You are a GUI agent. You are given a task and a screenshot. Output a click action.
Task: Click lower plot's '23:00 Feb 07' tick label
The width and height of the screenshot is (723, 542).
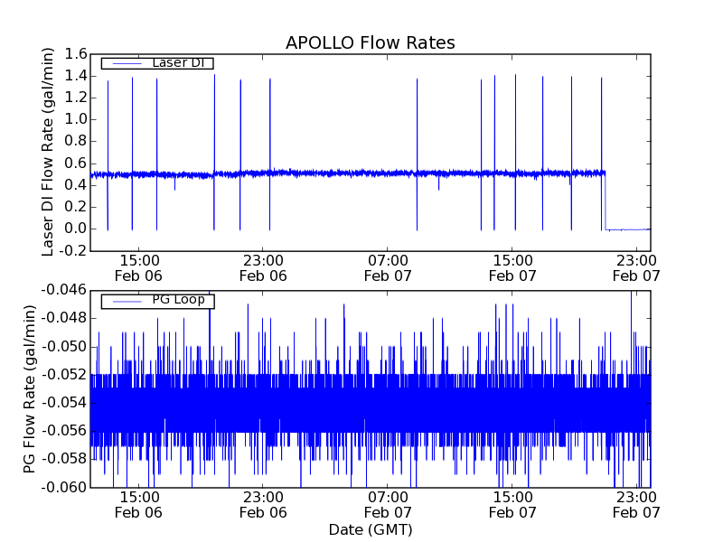[636, 504]
